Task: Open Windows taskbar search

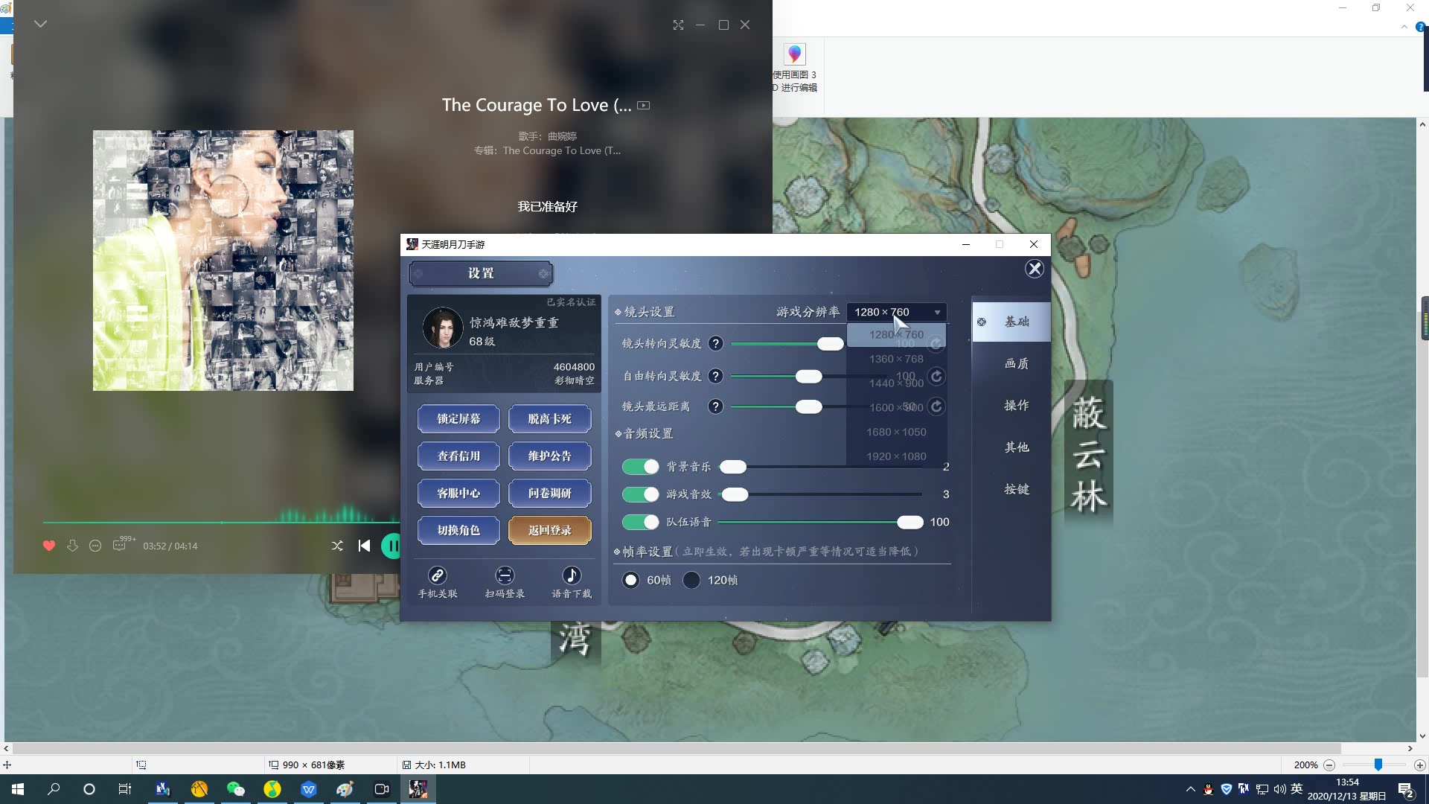Action: pyautogui.click(x=54, y=789)
